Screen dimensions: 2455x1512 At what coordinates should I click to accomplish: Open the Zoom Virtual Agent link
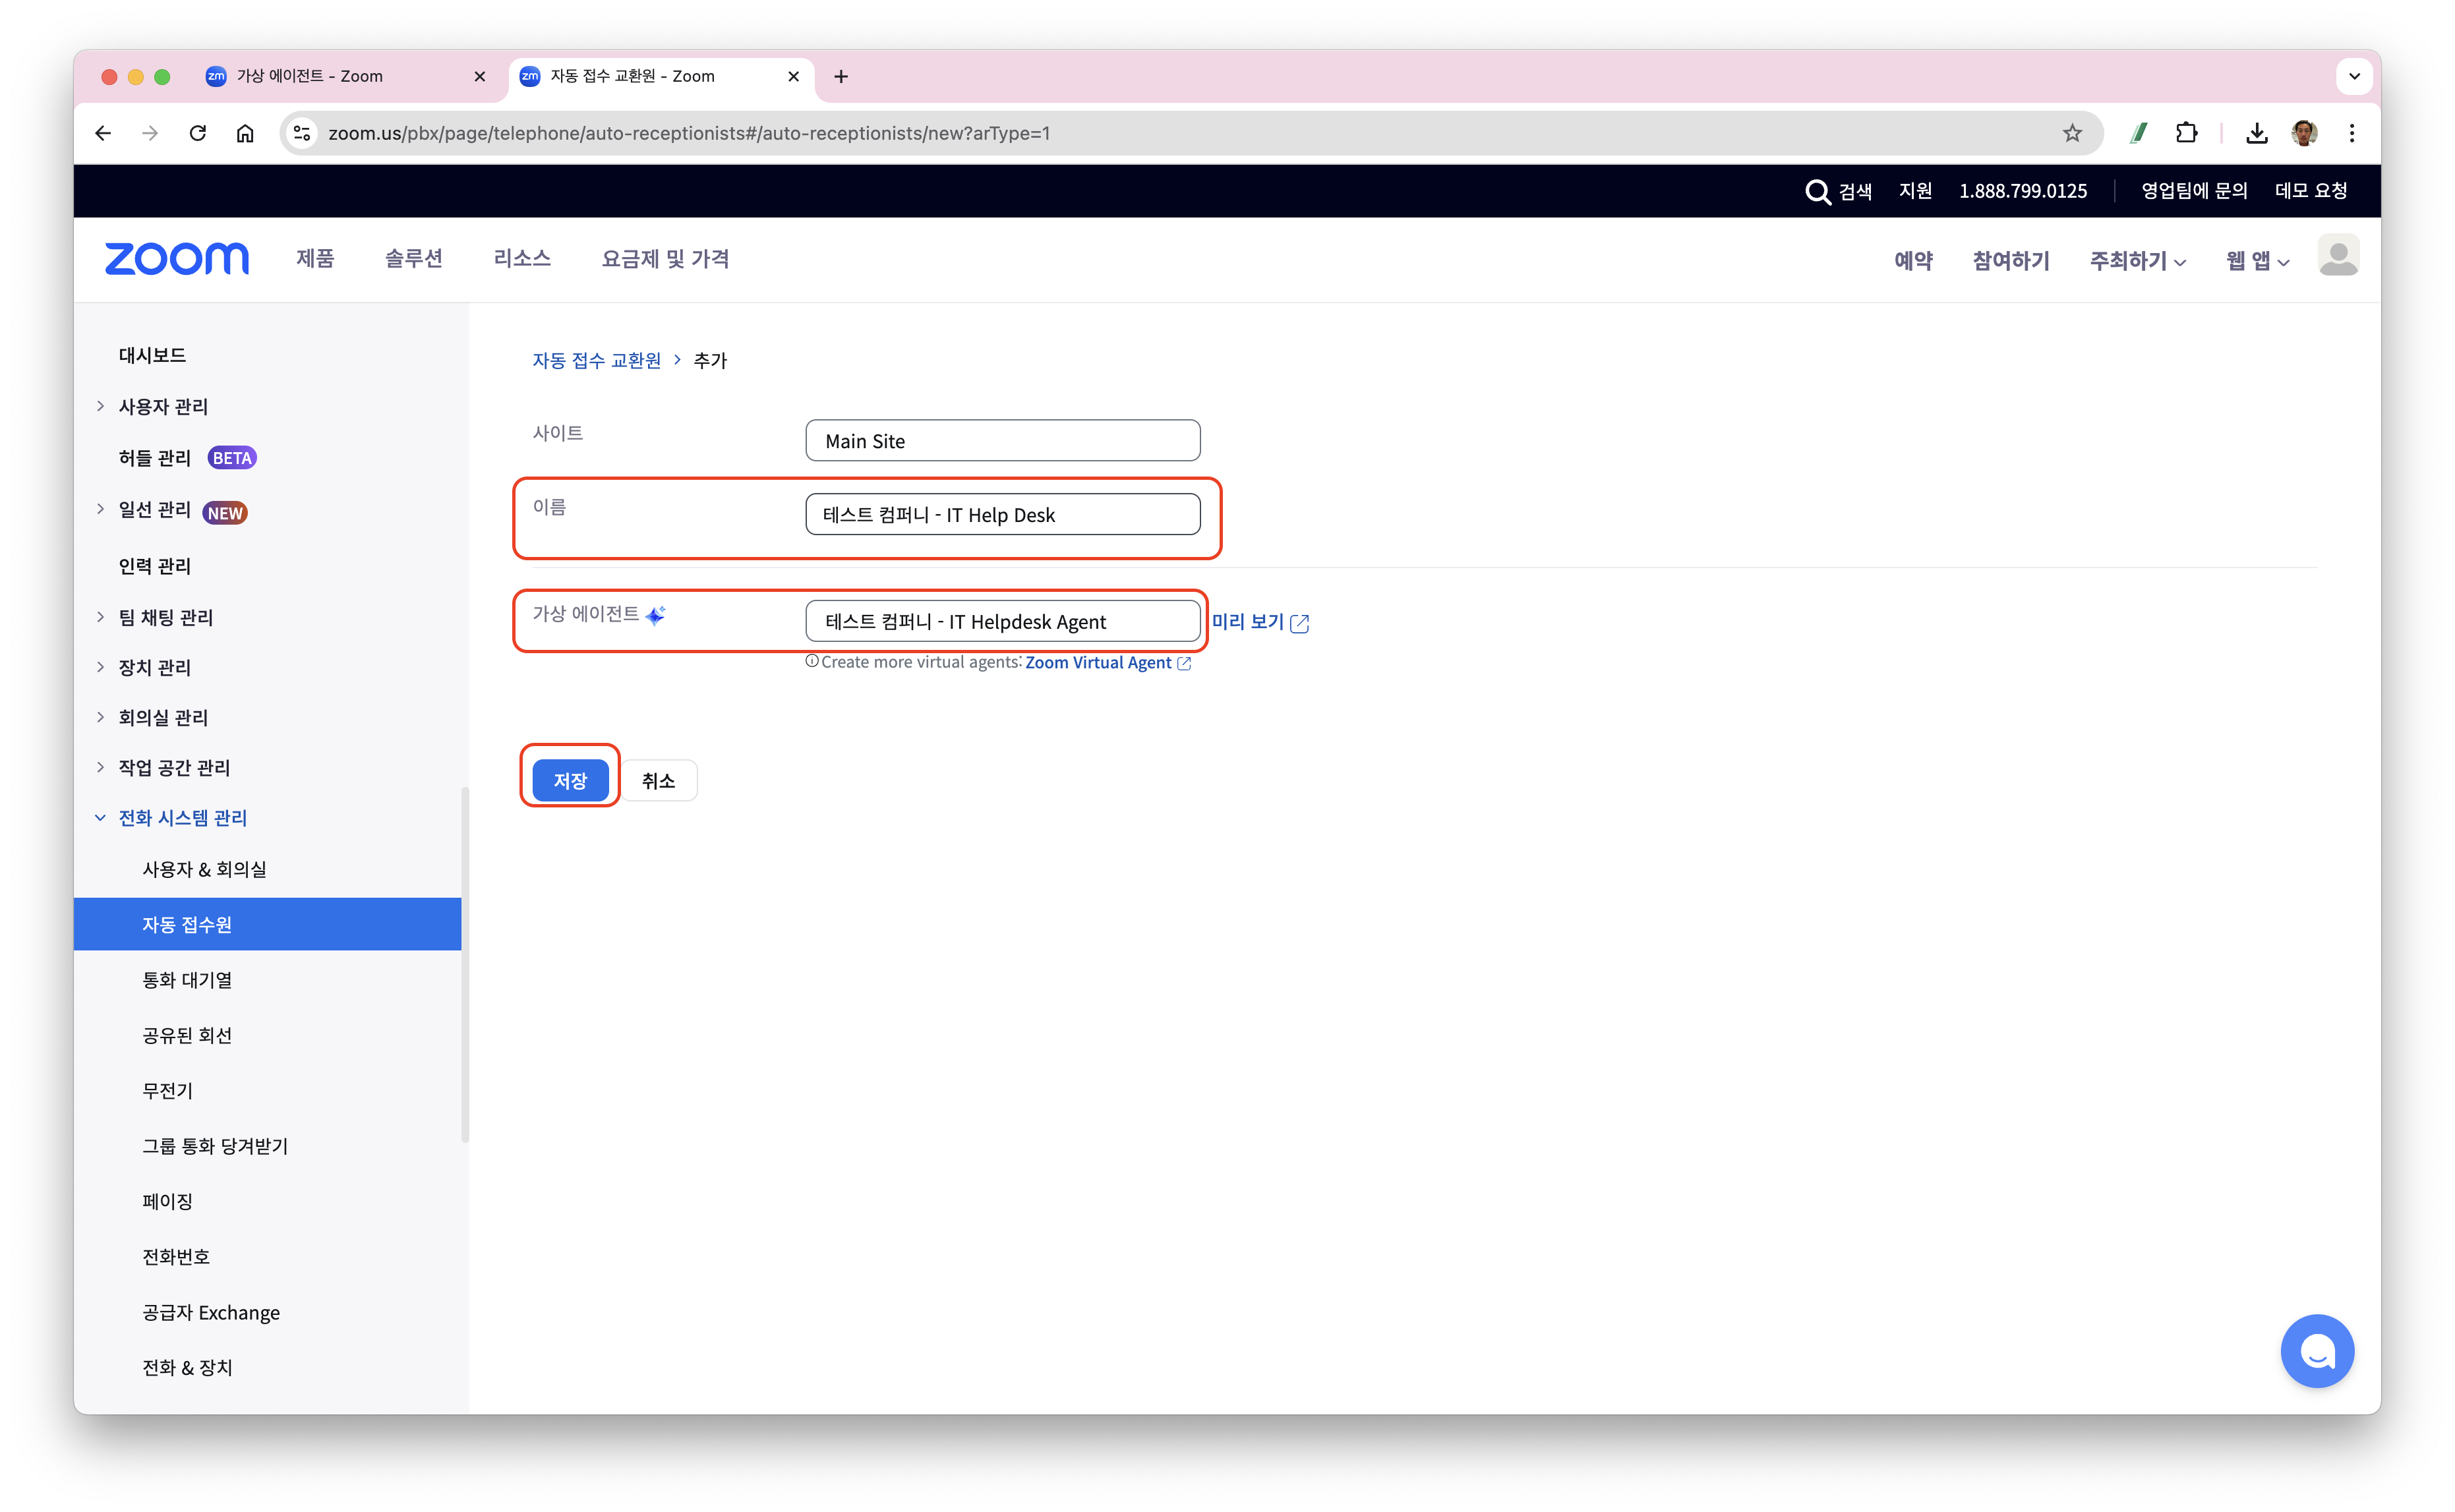tap(1108, 662)
